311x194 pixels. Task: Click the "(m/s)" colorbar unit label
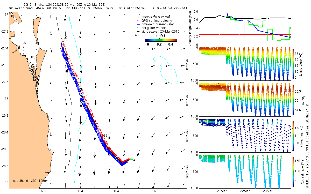pyautogui.click(x=161, y=35)
